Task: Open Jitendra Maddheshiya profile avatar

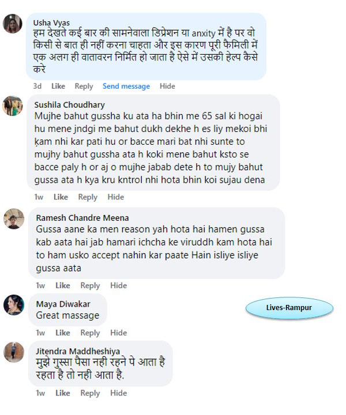Action: point(14,352)
